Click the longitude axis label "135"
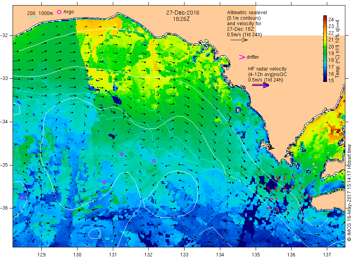The width and height of the screenshot is (354, 260). pos(256,255)
